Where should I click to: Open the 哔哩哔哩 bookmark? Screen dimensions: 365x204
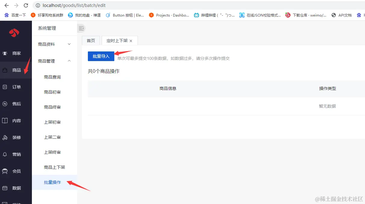214,15
